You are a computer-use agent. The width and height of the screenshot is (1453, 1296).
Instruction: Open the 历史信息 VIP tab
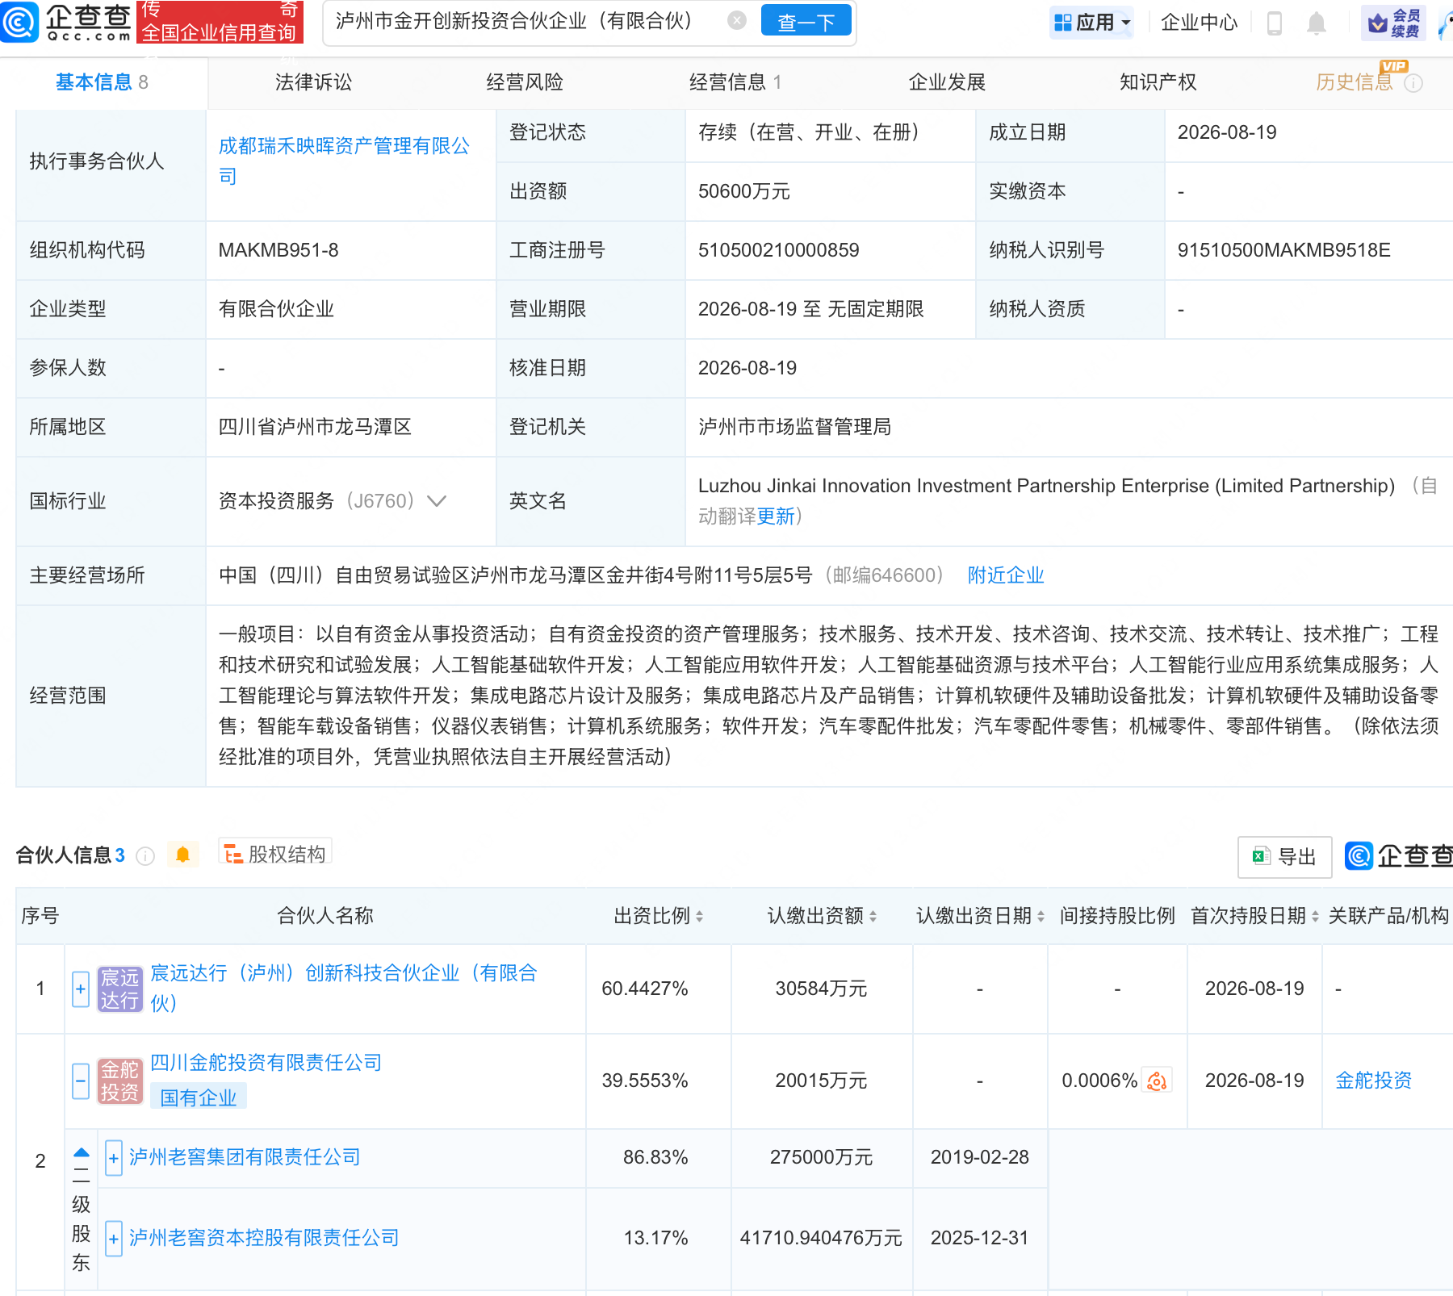[1355, 82]
